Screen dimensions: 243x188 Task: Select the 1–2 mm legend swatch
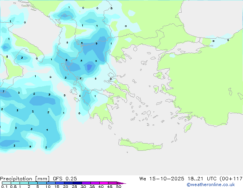click(x=24, y=183)
